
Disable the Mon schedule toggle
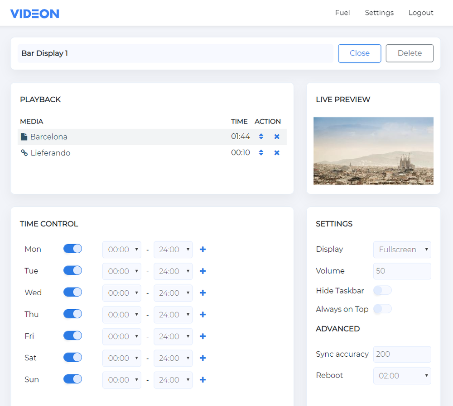[x=73, y=249]
